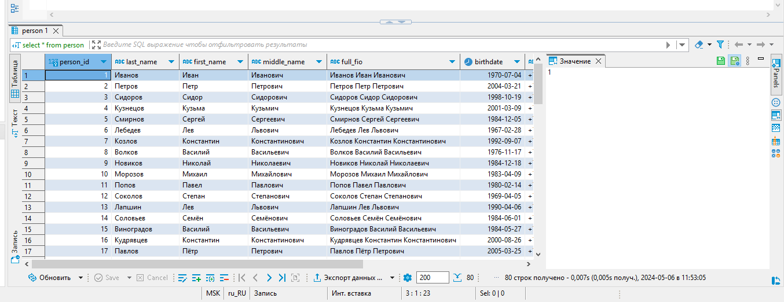Click the Save button
The image size is (784, 302).
click(x=107, y=278)
